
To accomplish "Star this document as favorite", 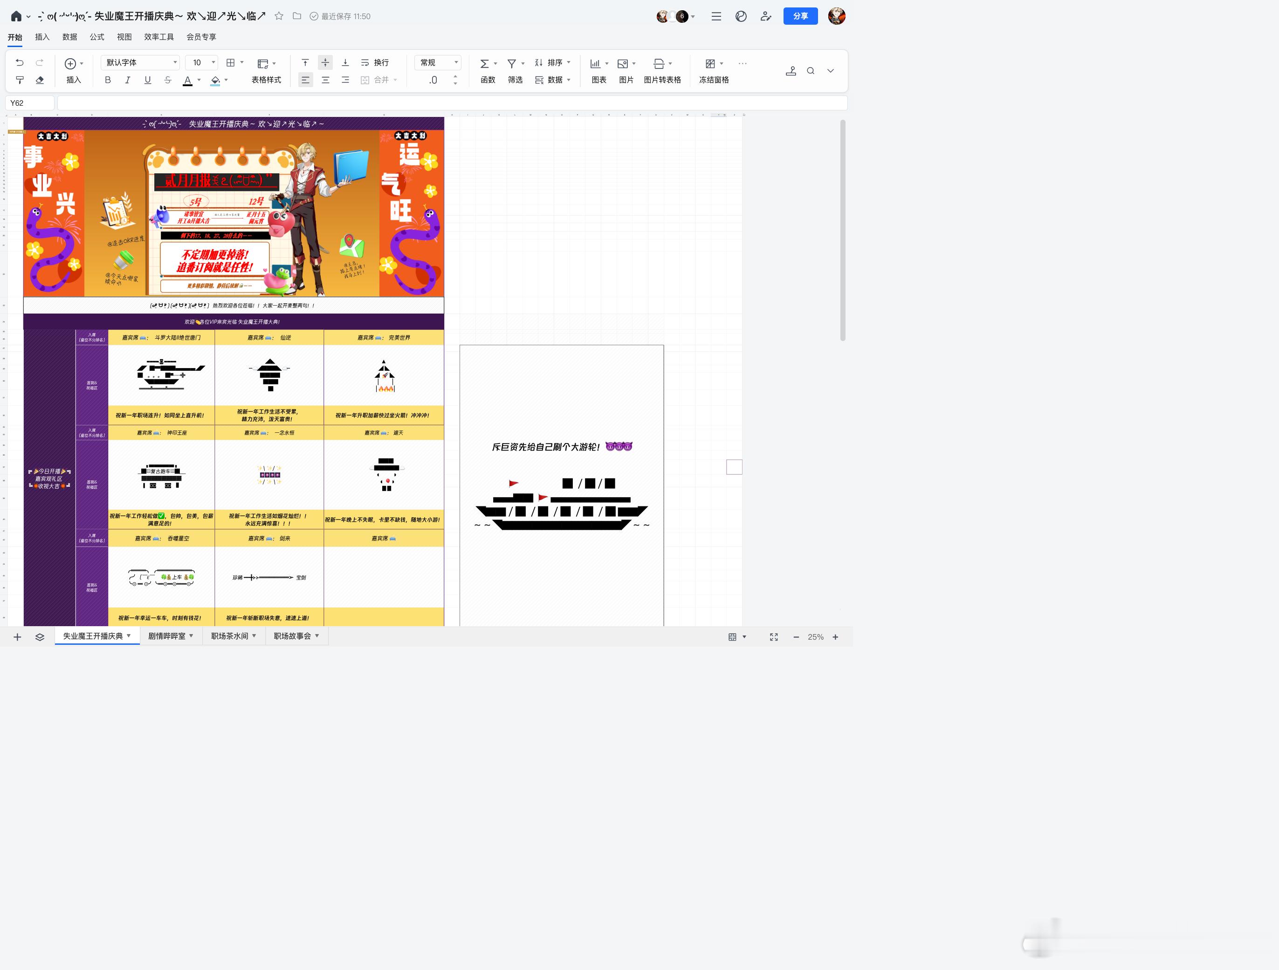I will (x=279, y=16).
